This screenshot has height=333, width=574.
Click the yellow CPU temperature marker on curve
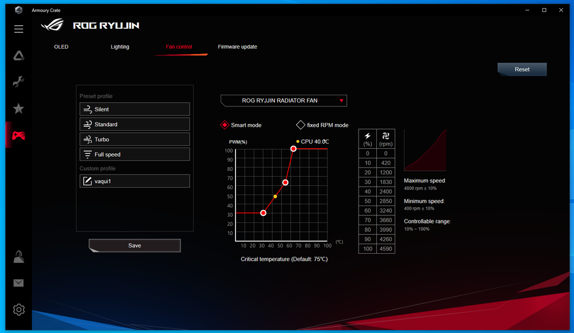point(275,196)
